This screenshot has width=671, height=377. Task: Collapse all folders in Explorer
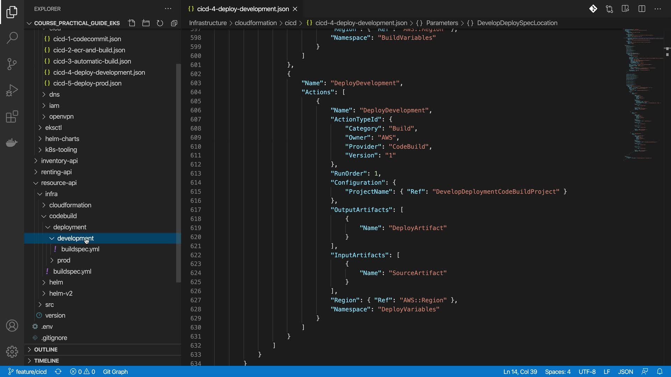pos(174,23)
